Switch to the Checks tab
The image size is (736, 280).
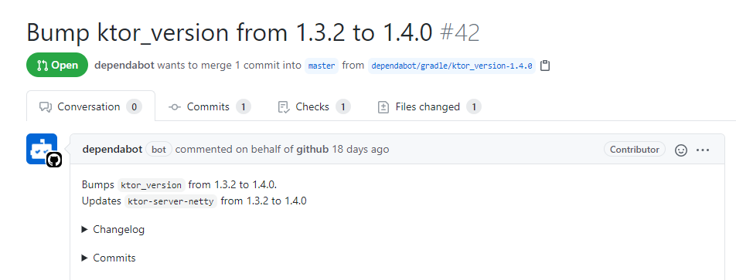314,107
